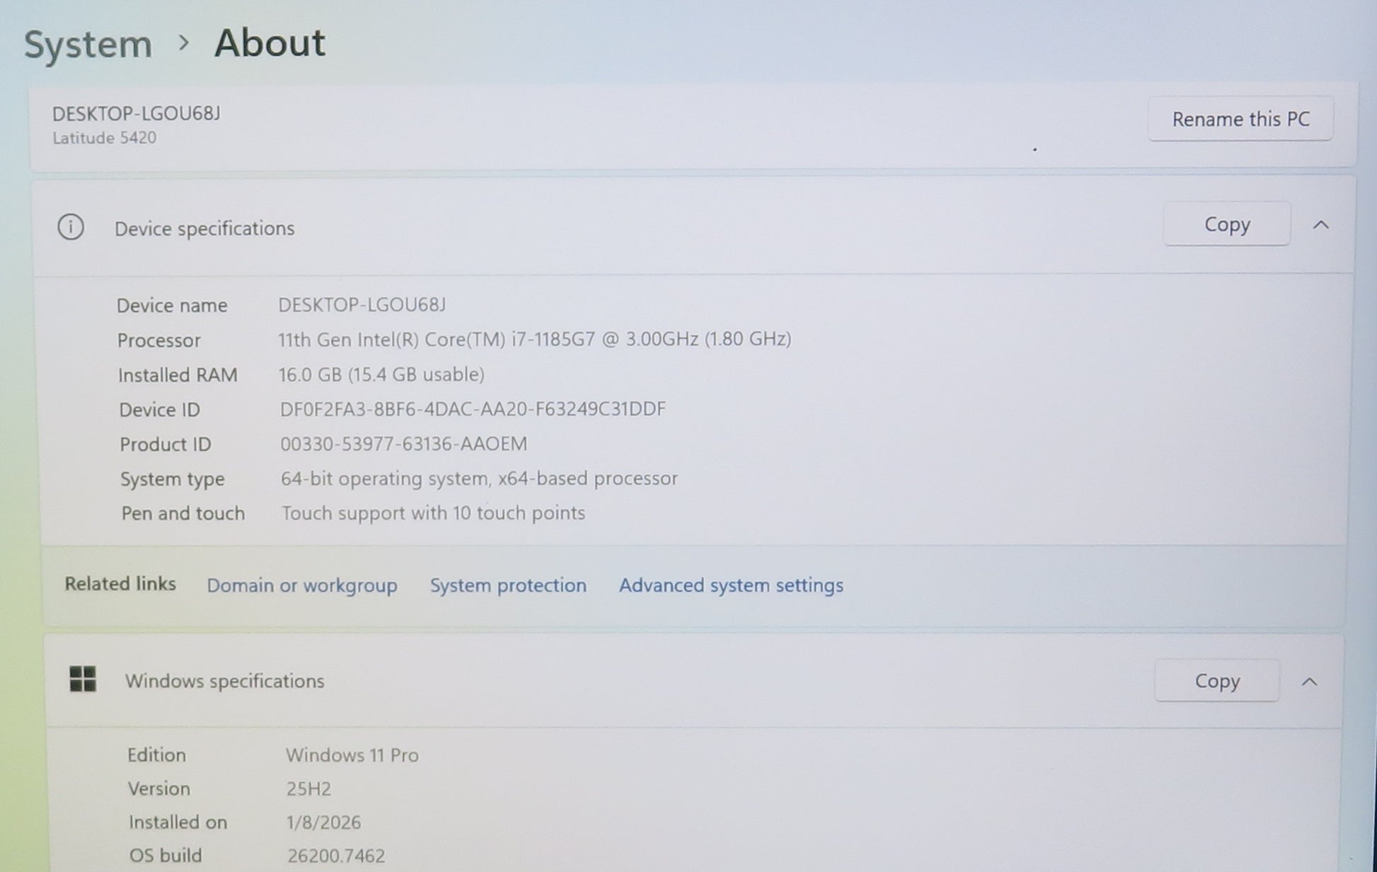Image resolution: width=1377 pixels, height=872 pixels.
Task: Click the DESKTOP-LGOU68J name at the top
Action: tap(136, 113)
